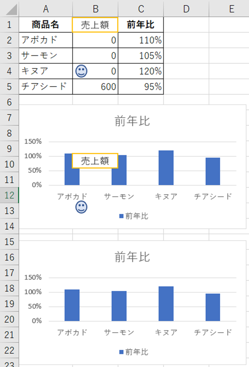Image resolution: width=249 pixels, height=367 pixels.
Task: Click the column E header
Action: click(231, 9)
